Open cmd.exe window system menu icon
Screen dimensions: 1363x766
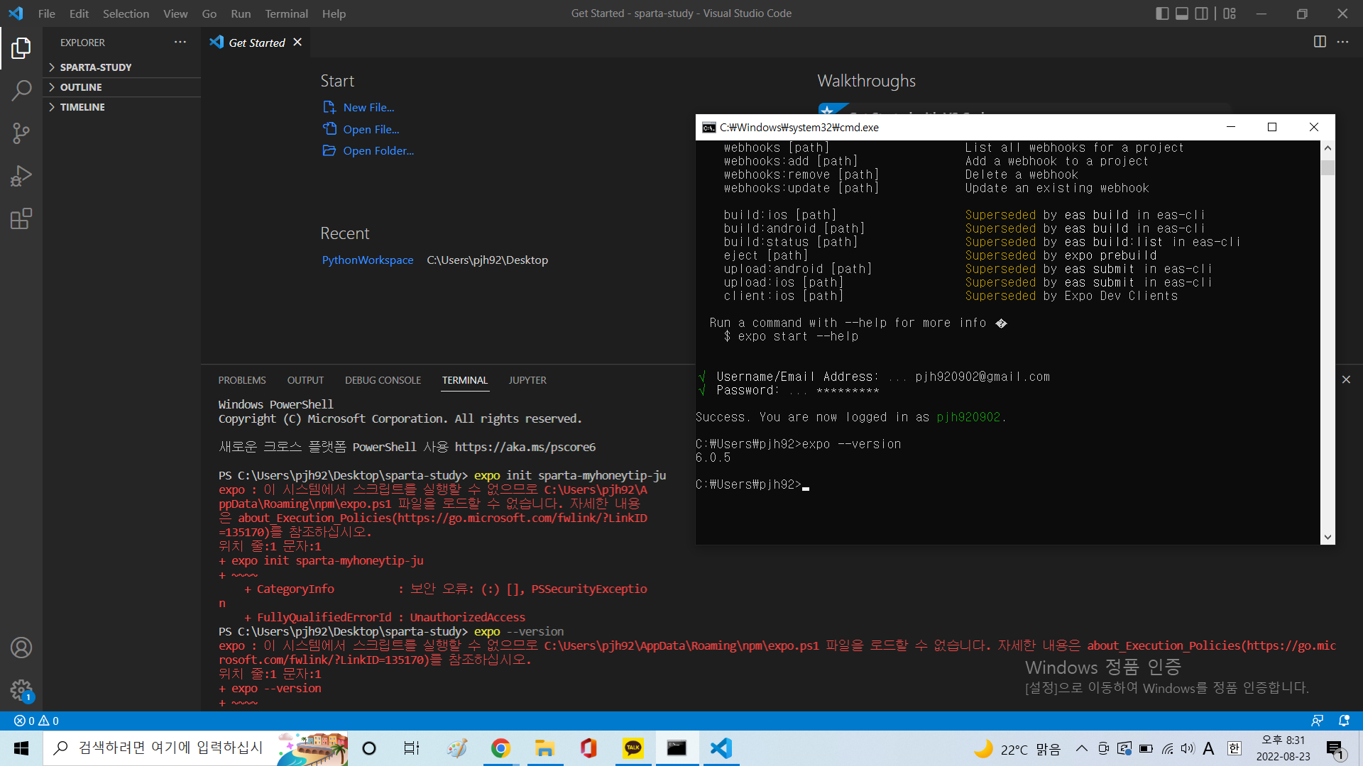[x=708, y=128]
